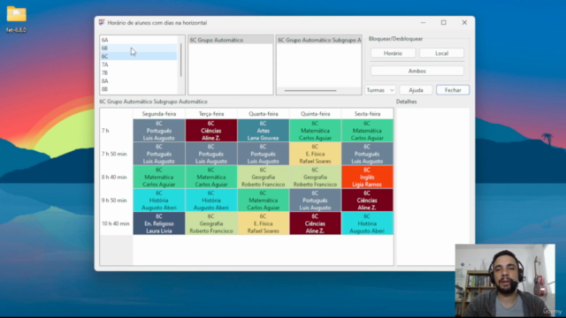
Task: Select 6C Grupo Automático group entry
Action: 230,40
